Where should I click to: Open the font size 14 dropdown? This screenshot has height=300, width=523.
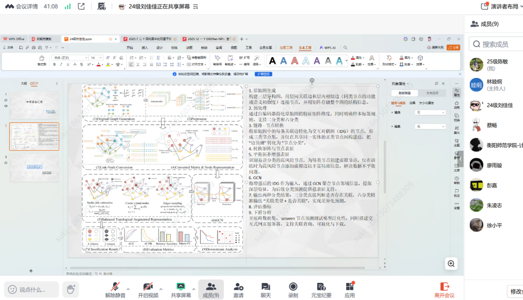click(x=101, y=58)
